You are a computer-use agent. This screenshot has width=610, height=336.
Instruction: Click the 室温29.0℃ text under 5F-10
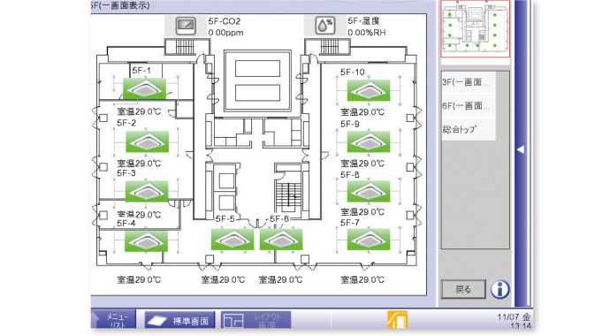362,112
